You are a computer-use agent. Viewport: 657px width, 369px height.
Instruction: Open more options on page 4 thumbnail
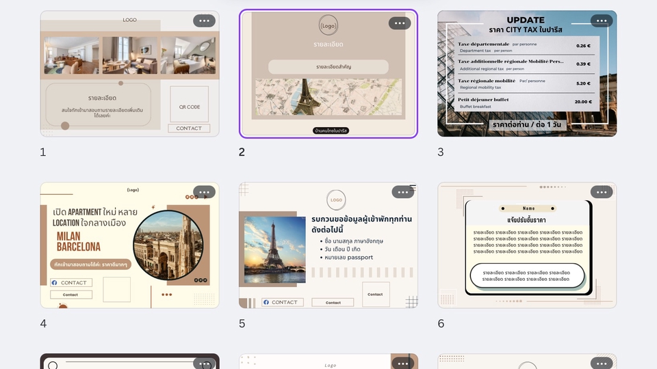click(x=204, y=193)
